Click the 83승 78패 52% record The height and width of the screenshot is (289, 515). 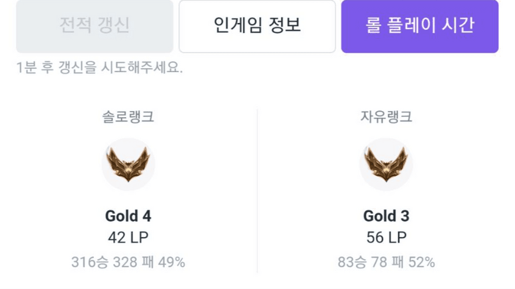pos(386,262)
